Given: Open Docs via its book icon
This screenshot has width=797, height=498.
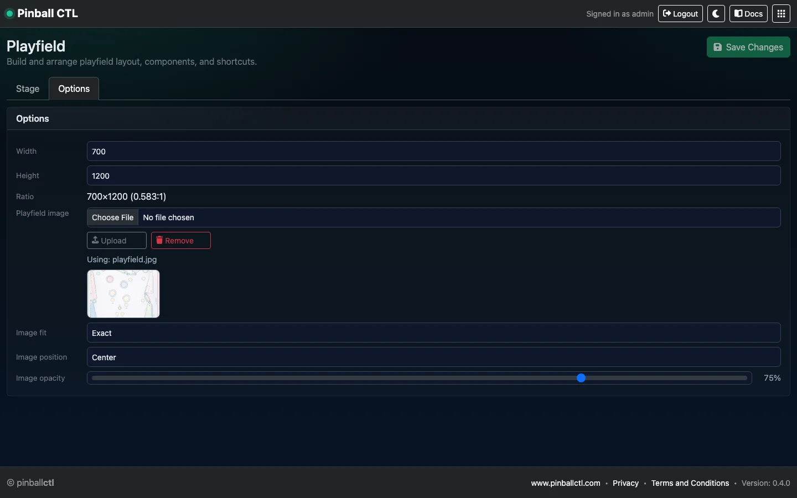Looking at the screenshot, I should 738,13.
